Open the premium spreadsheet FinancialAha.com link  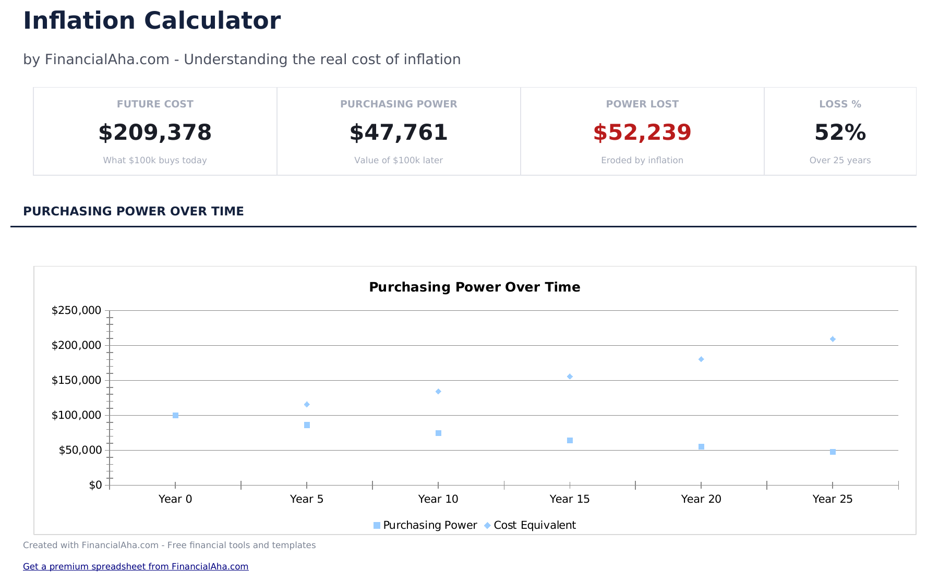click(x=136, y=566)
